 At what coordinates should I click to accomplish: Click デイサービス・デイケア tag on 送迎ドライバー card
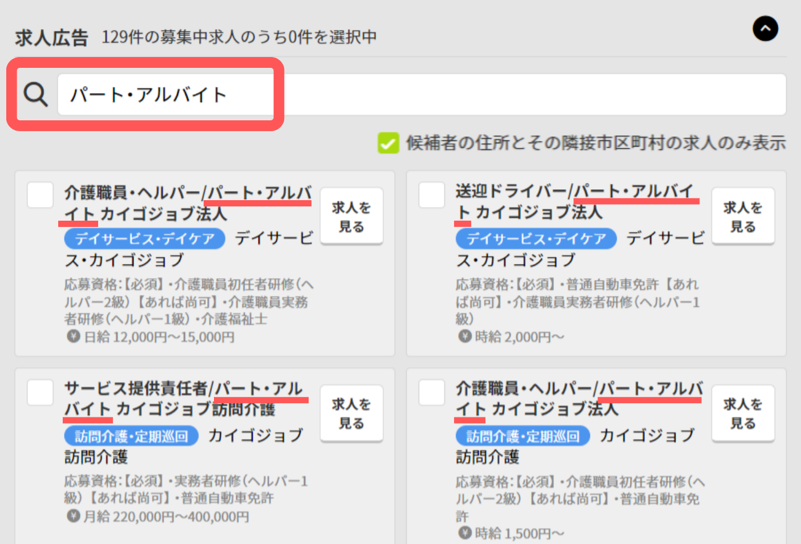[x=536, y=238]
